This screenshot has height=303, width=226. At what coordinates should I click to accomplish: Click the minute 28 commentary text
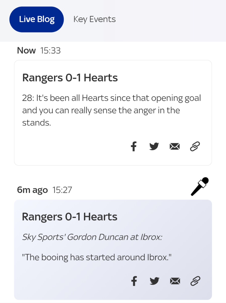point(112,110)
